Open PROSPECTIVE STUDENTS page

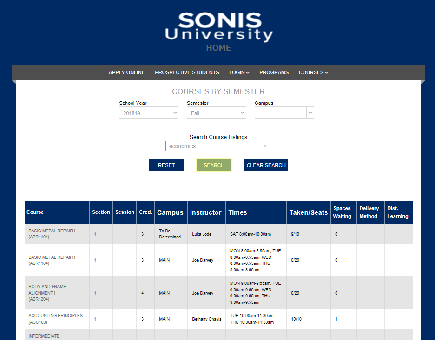(x=187, y=72)
